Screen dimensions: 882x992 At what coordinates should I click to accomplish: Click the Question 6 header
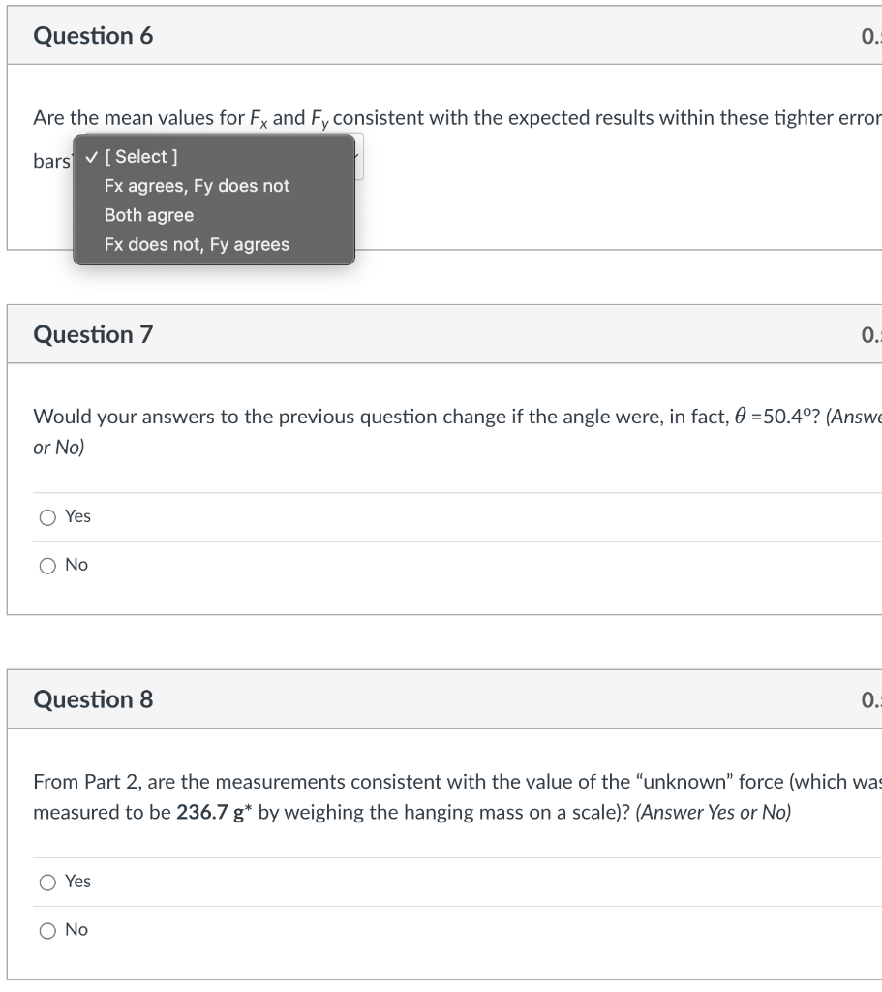tap(91, 36)
